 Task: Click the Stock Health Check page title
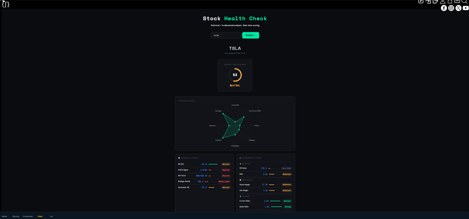tap(235, 19)
